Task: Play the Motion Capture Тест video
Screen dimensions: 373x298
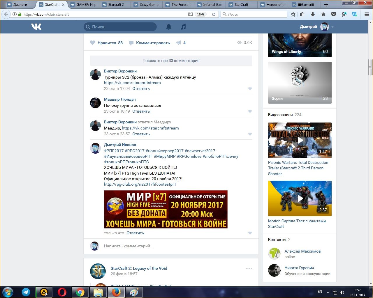Action: [x=300, y=198]
